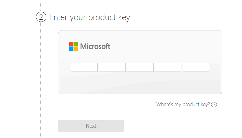Click the word "key" ending the heading
Screen dimensions: 242x138
[124, 18]
